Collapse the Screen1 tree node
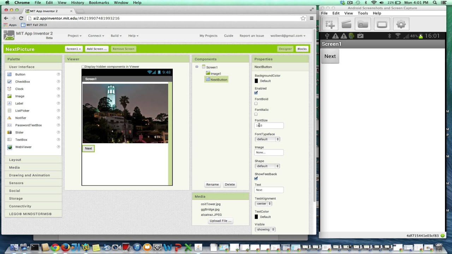Screen dimensions: 452x254 click(197, 67)
